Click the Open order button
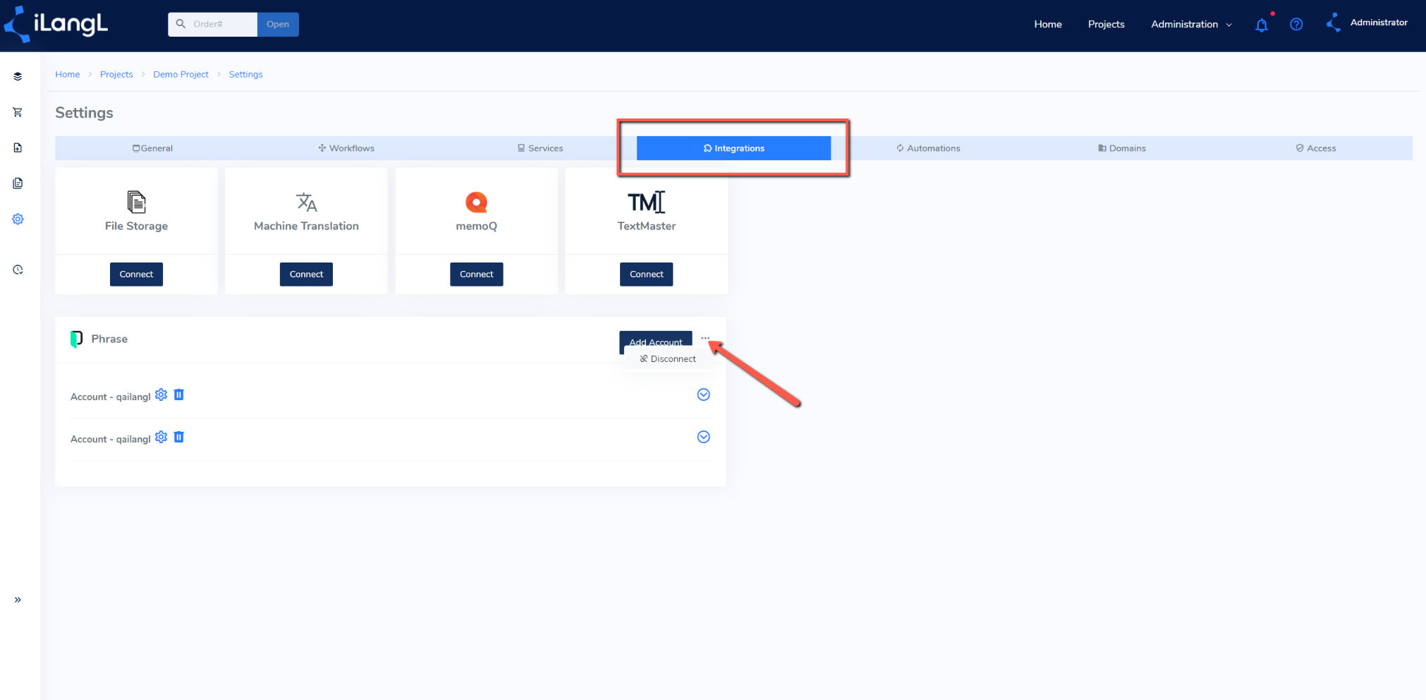The height and width of the screenshot is (700, 1426). coord(278,24)
